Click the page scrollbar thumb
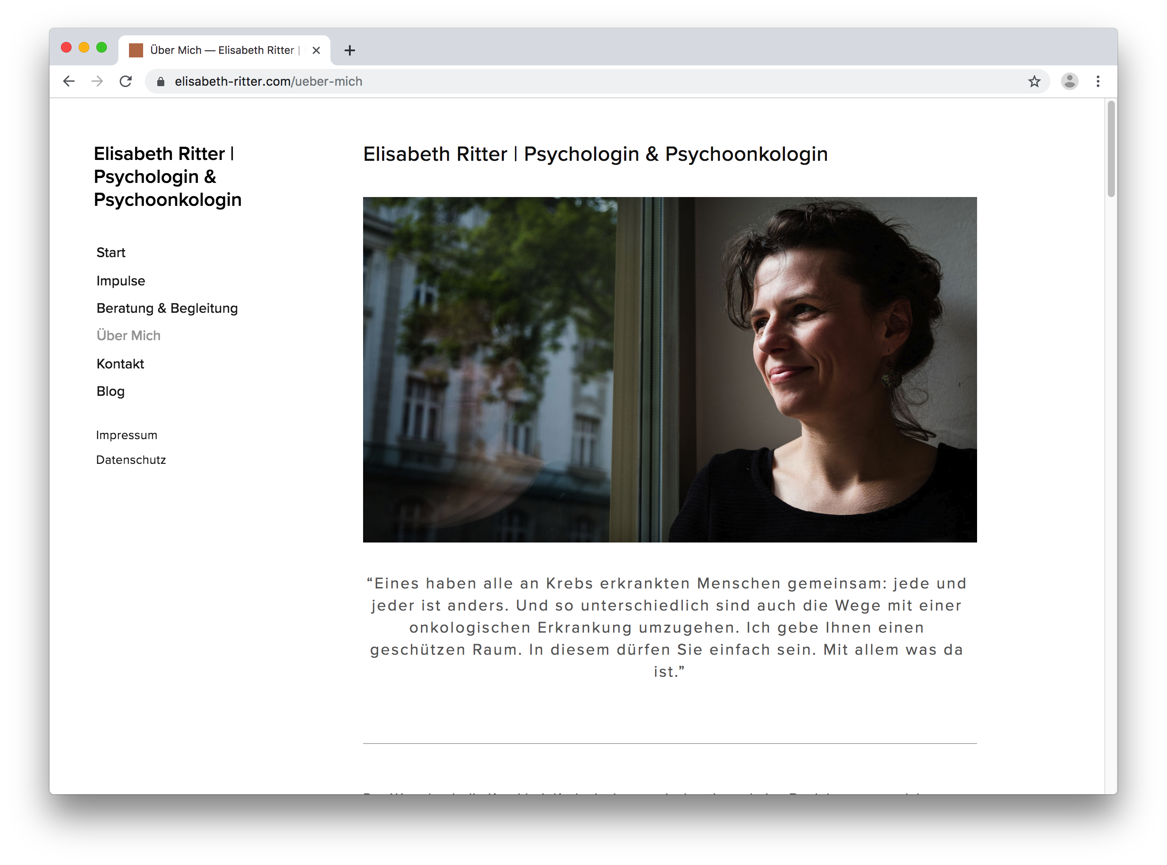This screenshot has width=1167, height=865. coord(1111,149)
